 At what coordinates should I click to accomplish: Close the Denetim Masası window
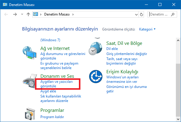click(x=174, y=4)
